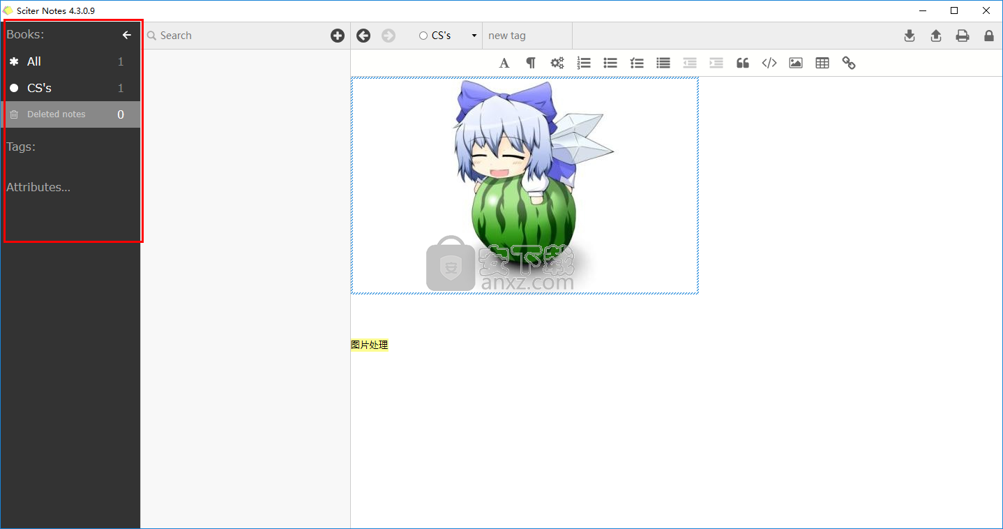Viewport: 1003px width, 529px height.
Task: Insert a table
Action: point(822,63)
